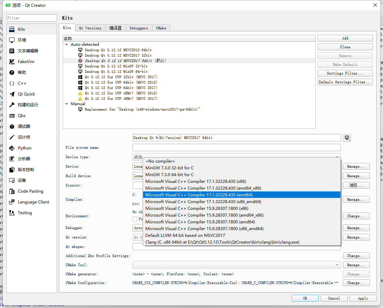The height and width of the screenshot is (308, 383).
Task: Open Code Pasting category icon
Action: click(12, 191)
